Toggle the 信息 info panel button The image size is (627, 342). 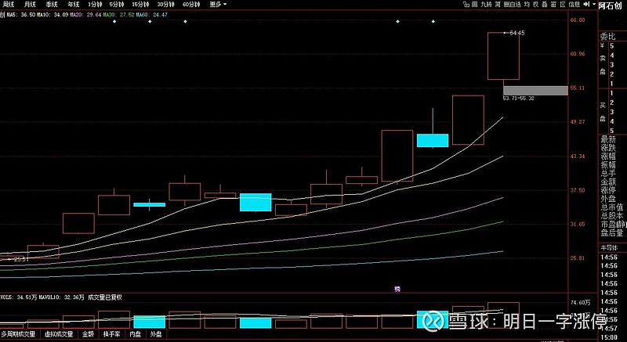click(x=574, y=5)
